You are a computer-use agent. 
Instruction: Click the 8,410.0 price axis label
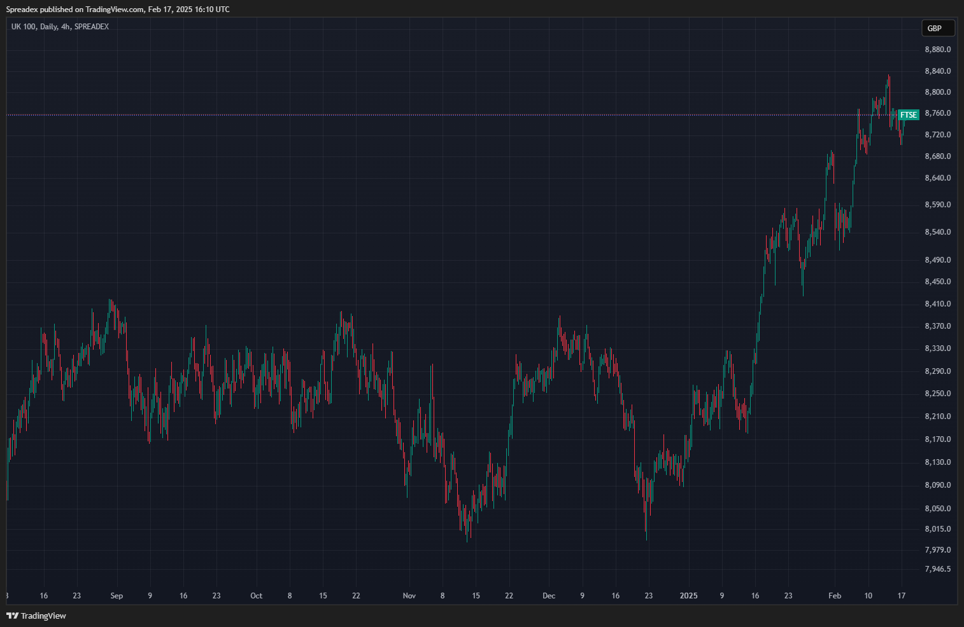pyautogui.click(x=938, y=304)
